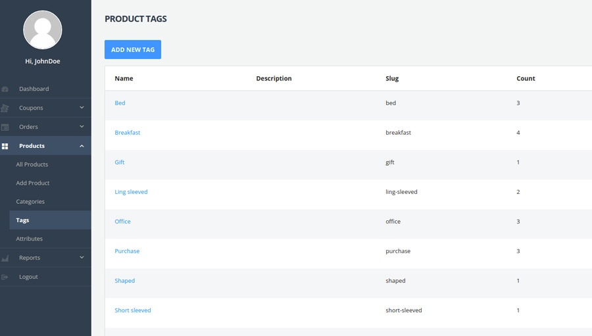This screenshot has width=592, height=336.
Task: Open the Breakfast tag link
Action: [x=128, y=133]
